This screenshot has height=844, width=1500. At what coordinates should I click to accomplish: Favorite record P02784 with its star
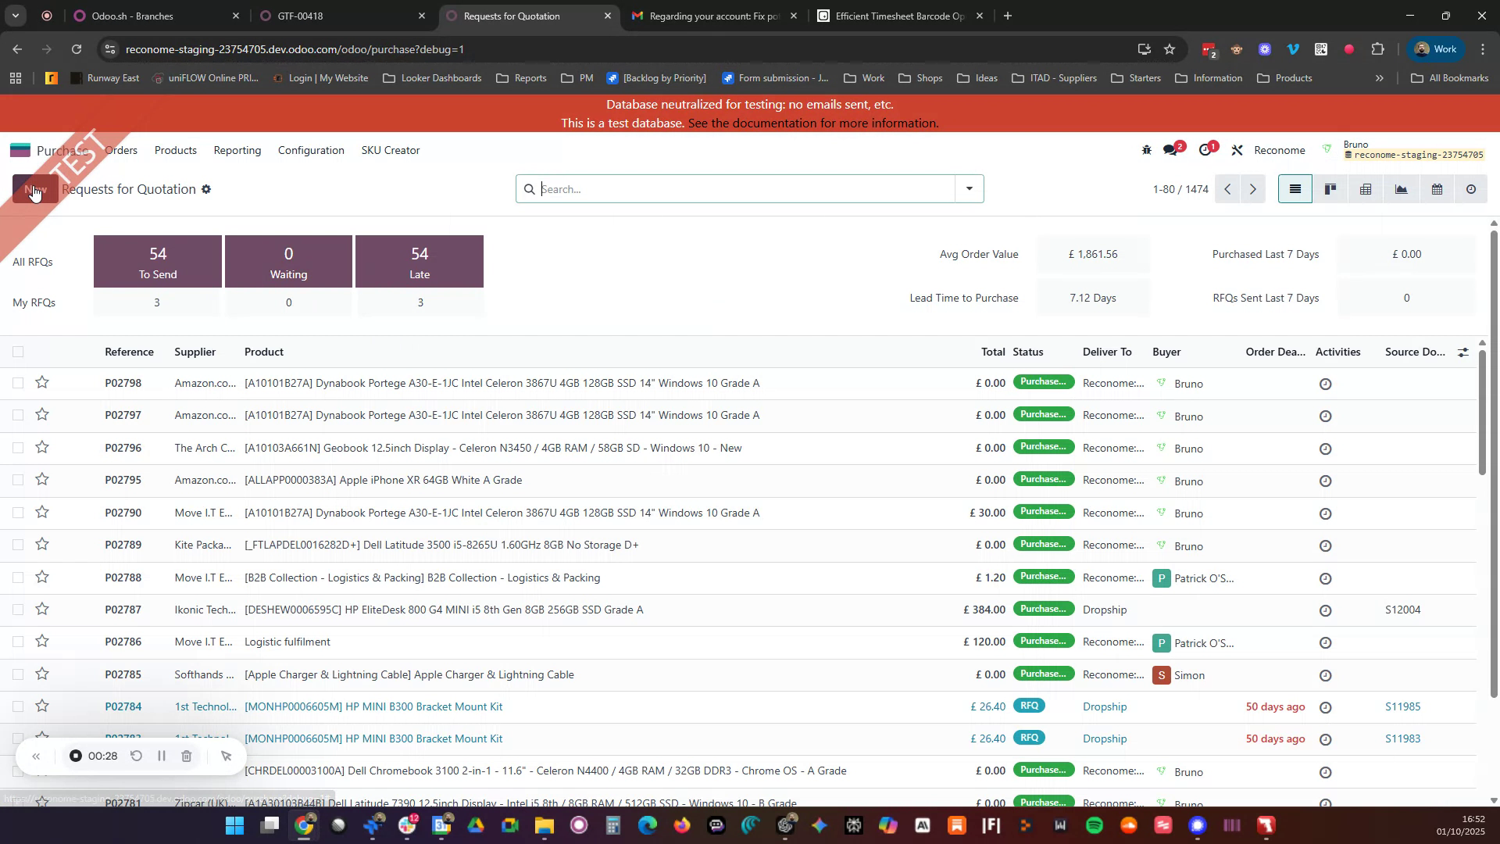(42, 706)
